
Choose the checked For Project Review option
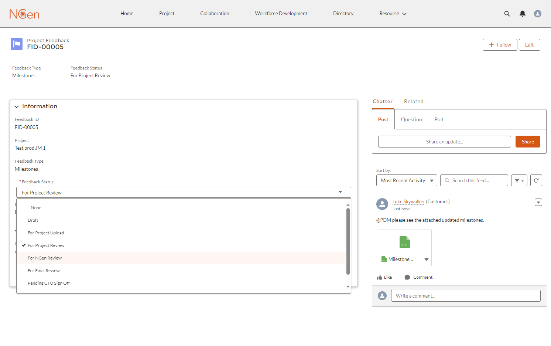pos(181,245)
